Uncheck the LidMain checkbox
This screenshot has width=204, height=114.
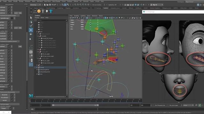point(9,10)
